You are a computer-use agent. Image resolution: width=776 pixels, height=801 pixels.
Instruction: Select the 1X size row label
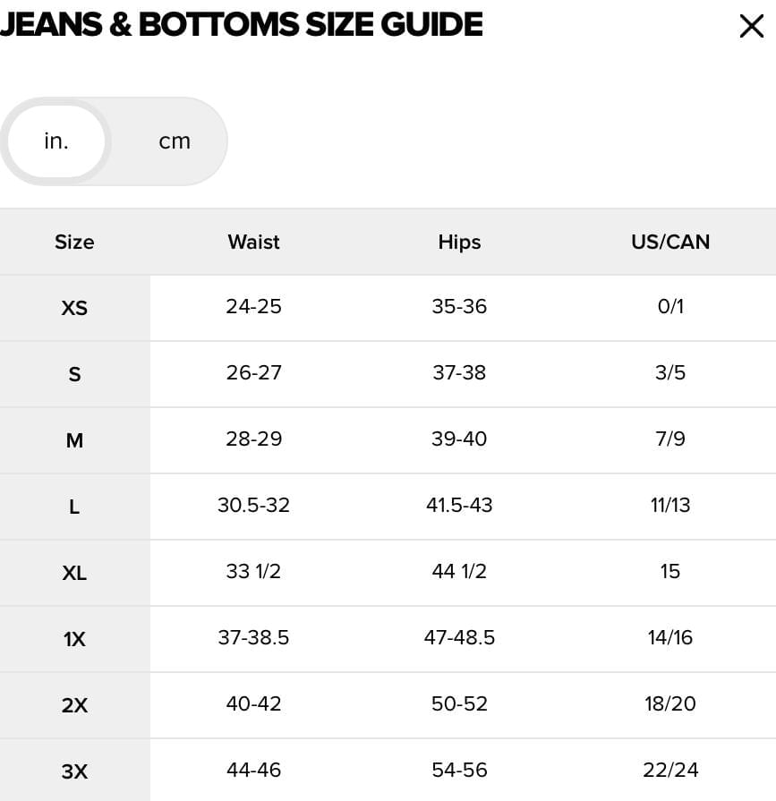click(x=74, y=639)
